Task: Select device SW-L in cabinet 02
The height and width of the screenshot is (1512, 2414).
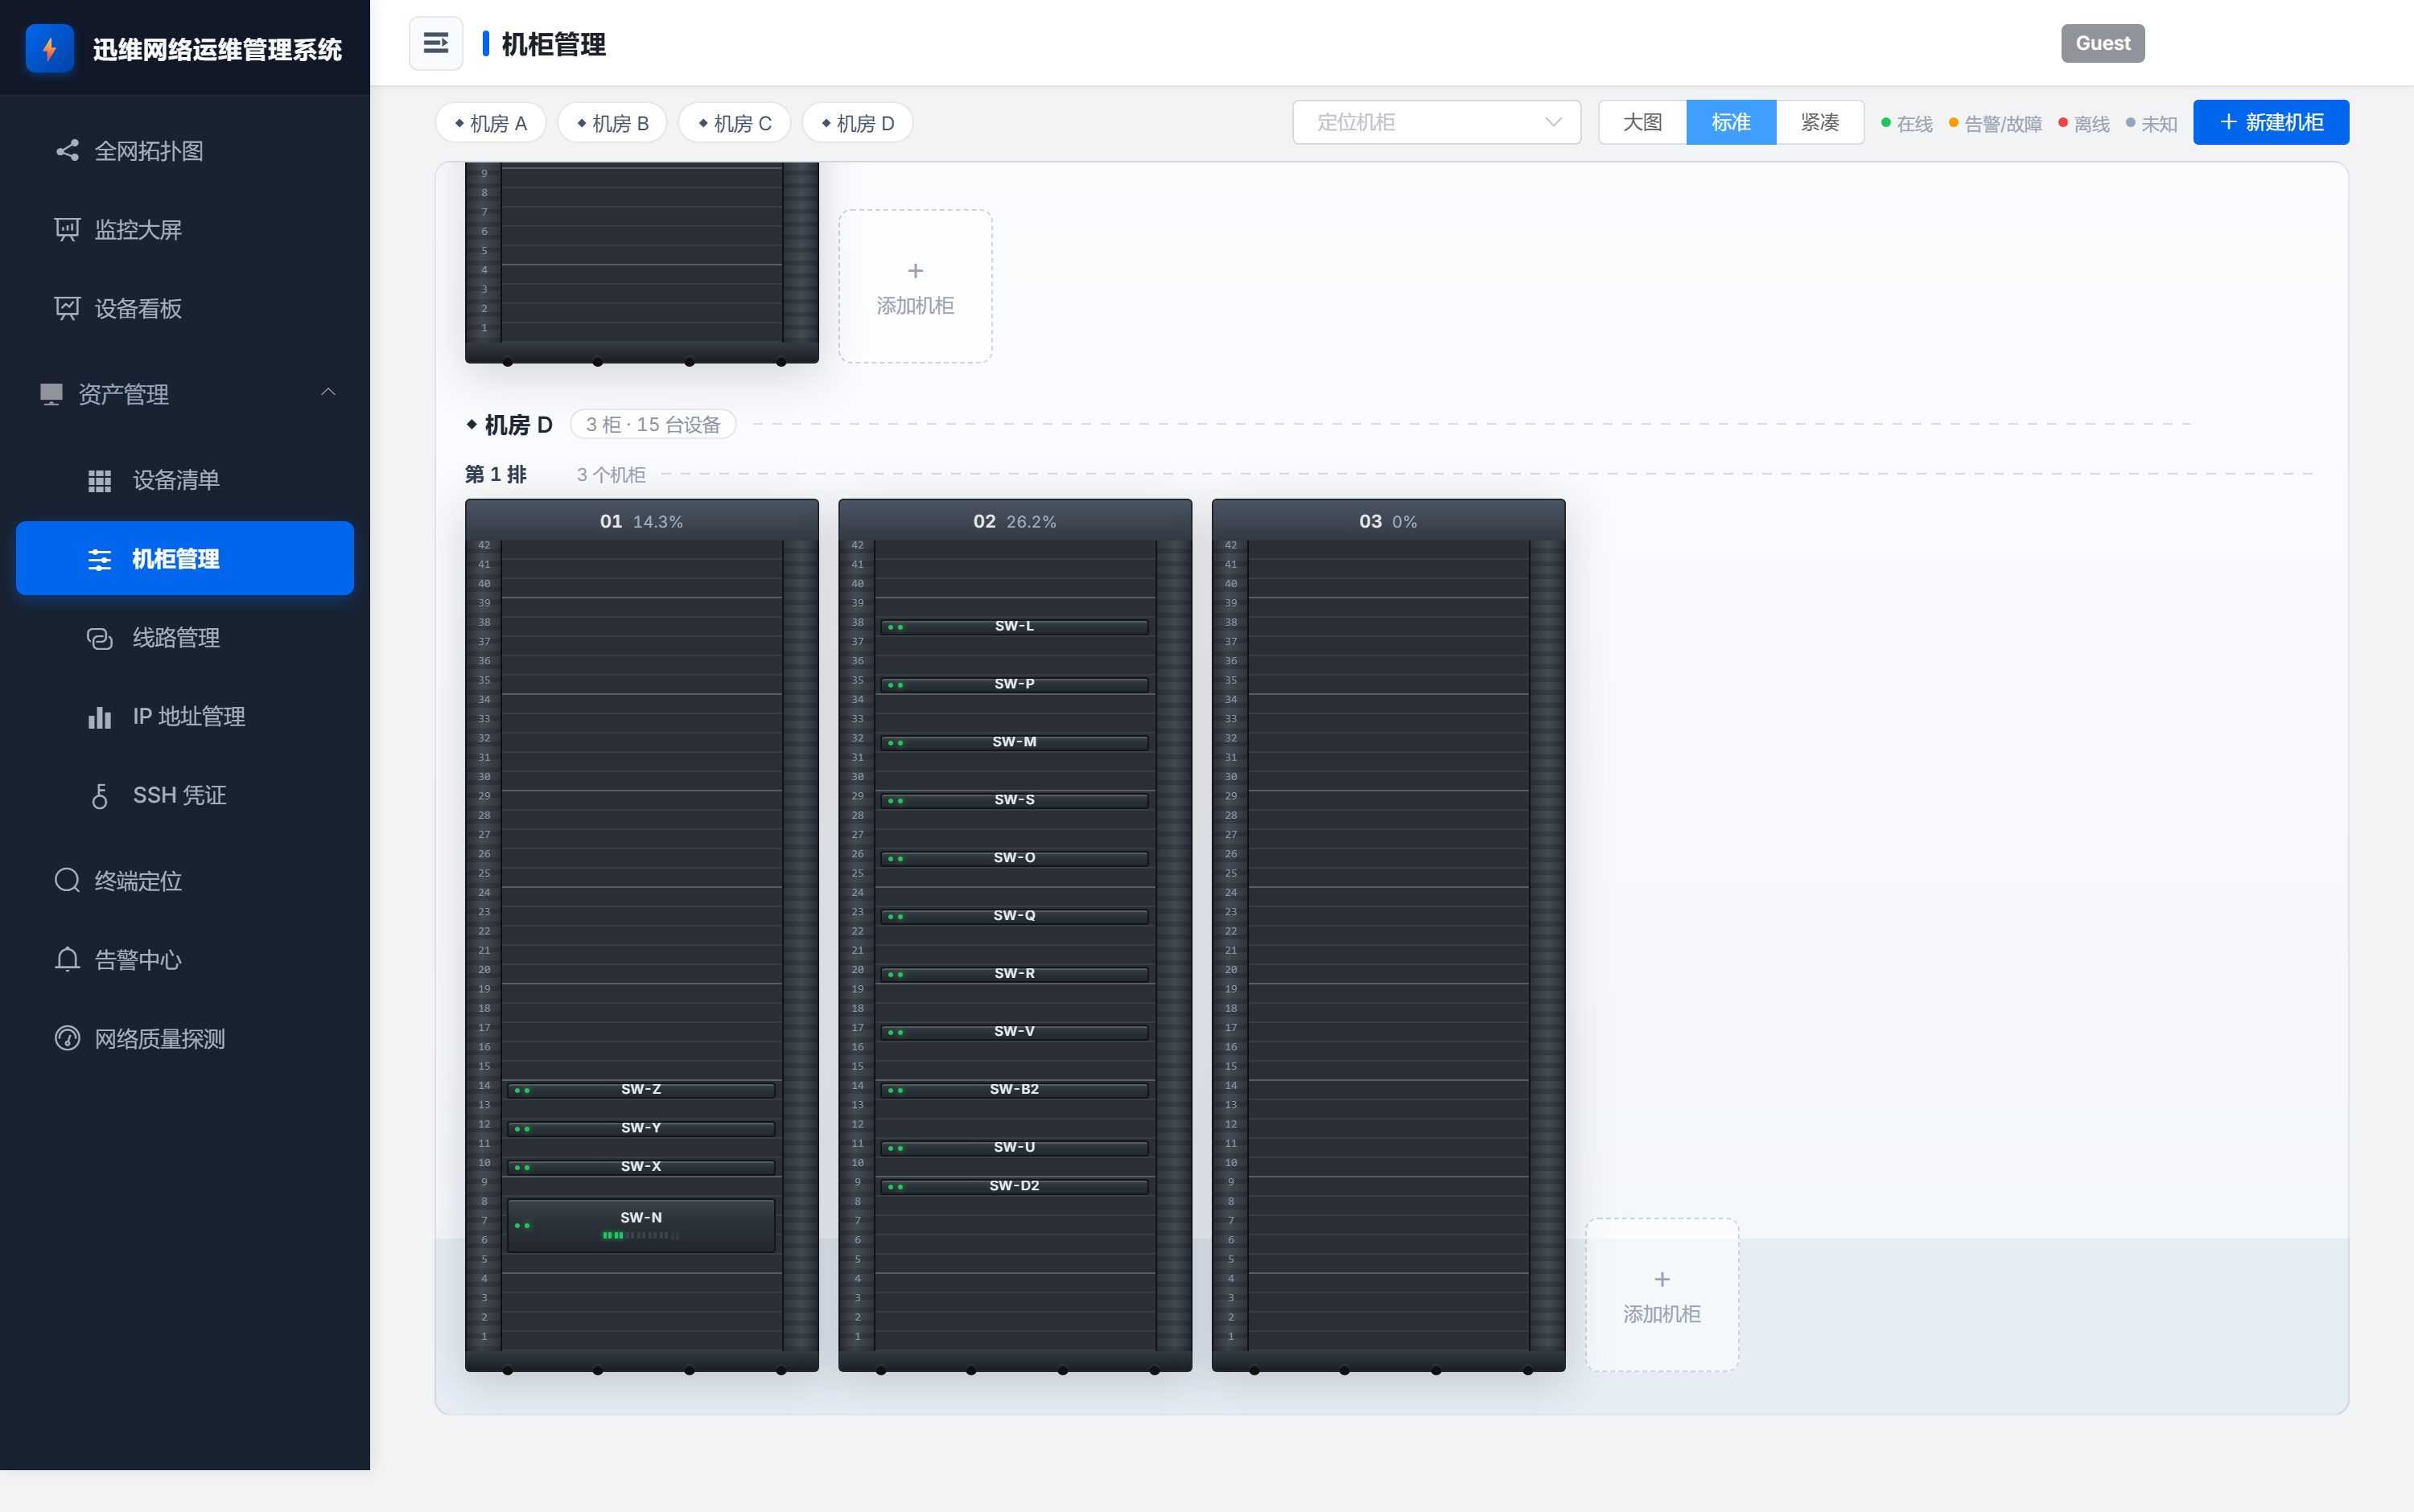Action: click(x=1015, y=626)
